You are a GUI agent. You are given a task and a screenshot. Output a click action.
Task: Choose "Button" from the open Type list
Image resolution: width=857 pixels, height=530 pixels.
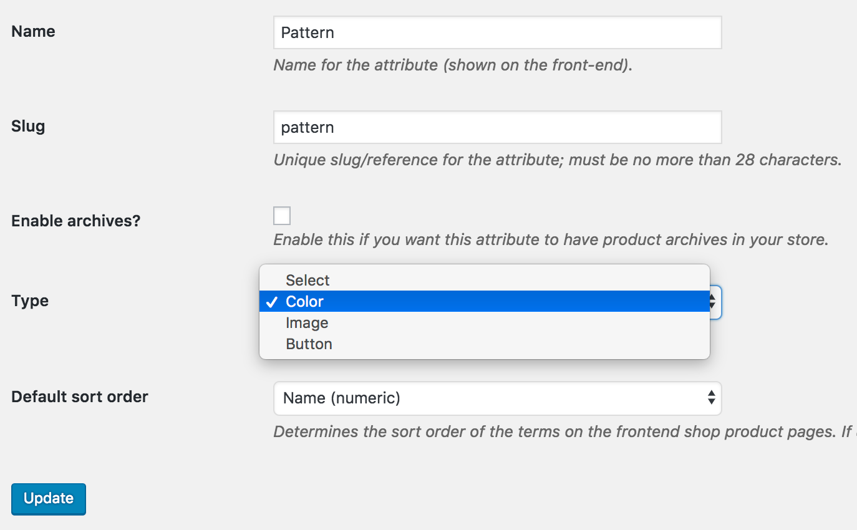point(308,344)
